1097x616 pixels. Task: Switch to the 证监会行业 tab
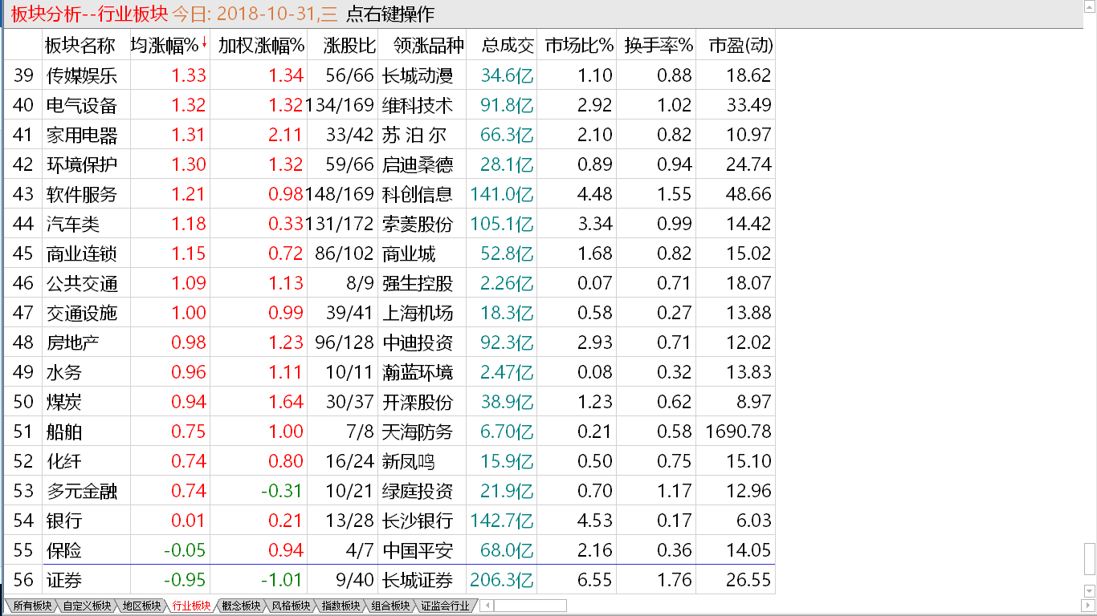[x=444, y=606]
